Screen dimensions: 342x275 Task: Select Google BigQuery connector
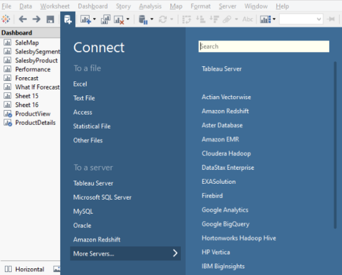tap(226, 224)
